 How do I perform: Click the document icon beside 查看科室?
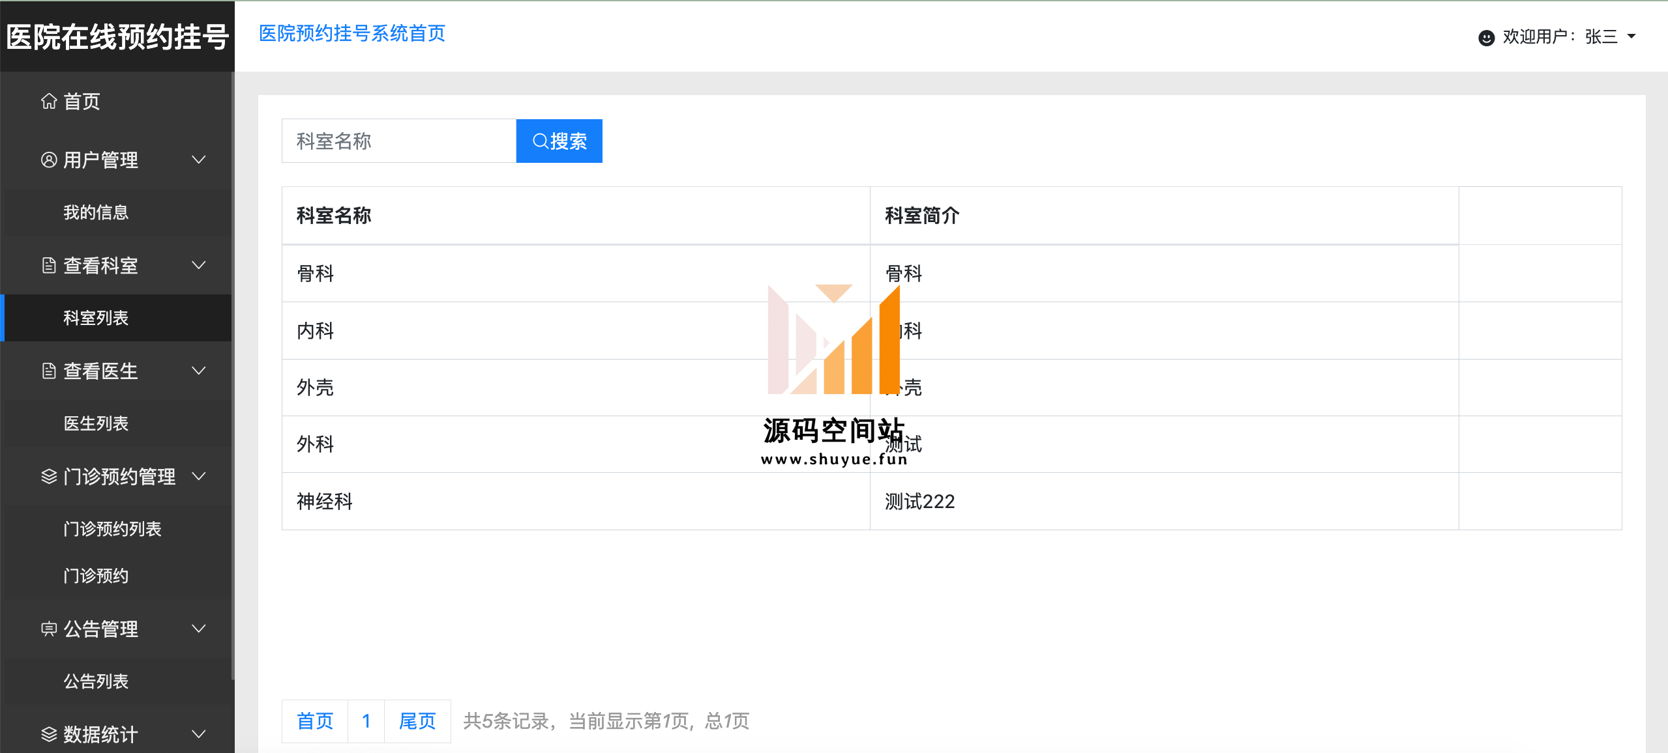(49, 265)
